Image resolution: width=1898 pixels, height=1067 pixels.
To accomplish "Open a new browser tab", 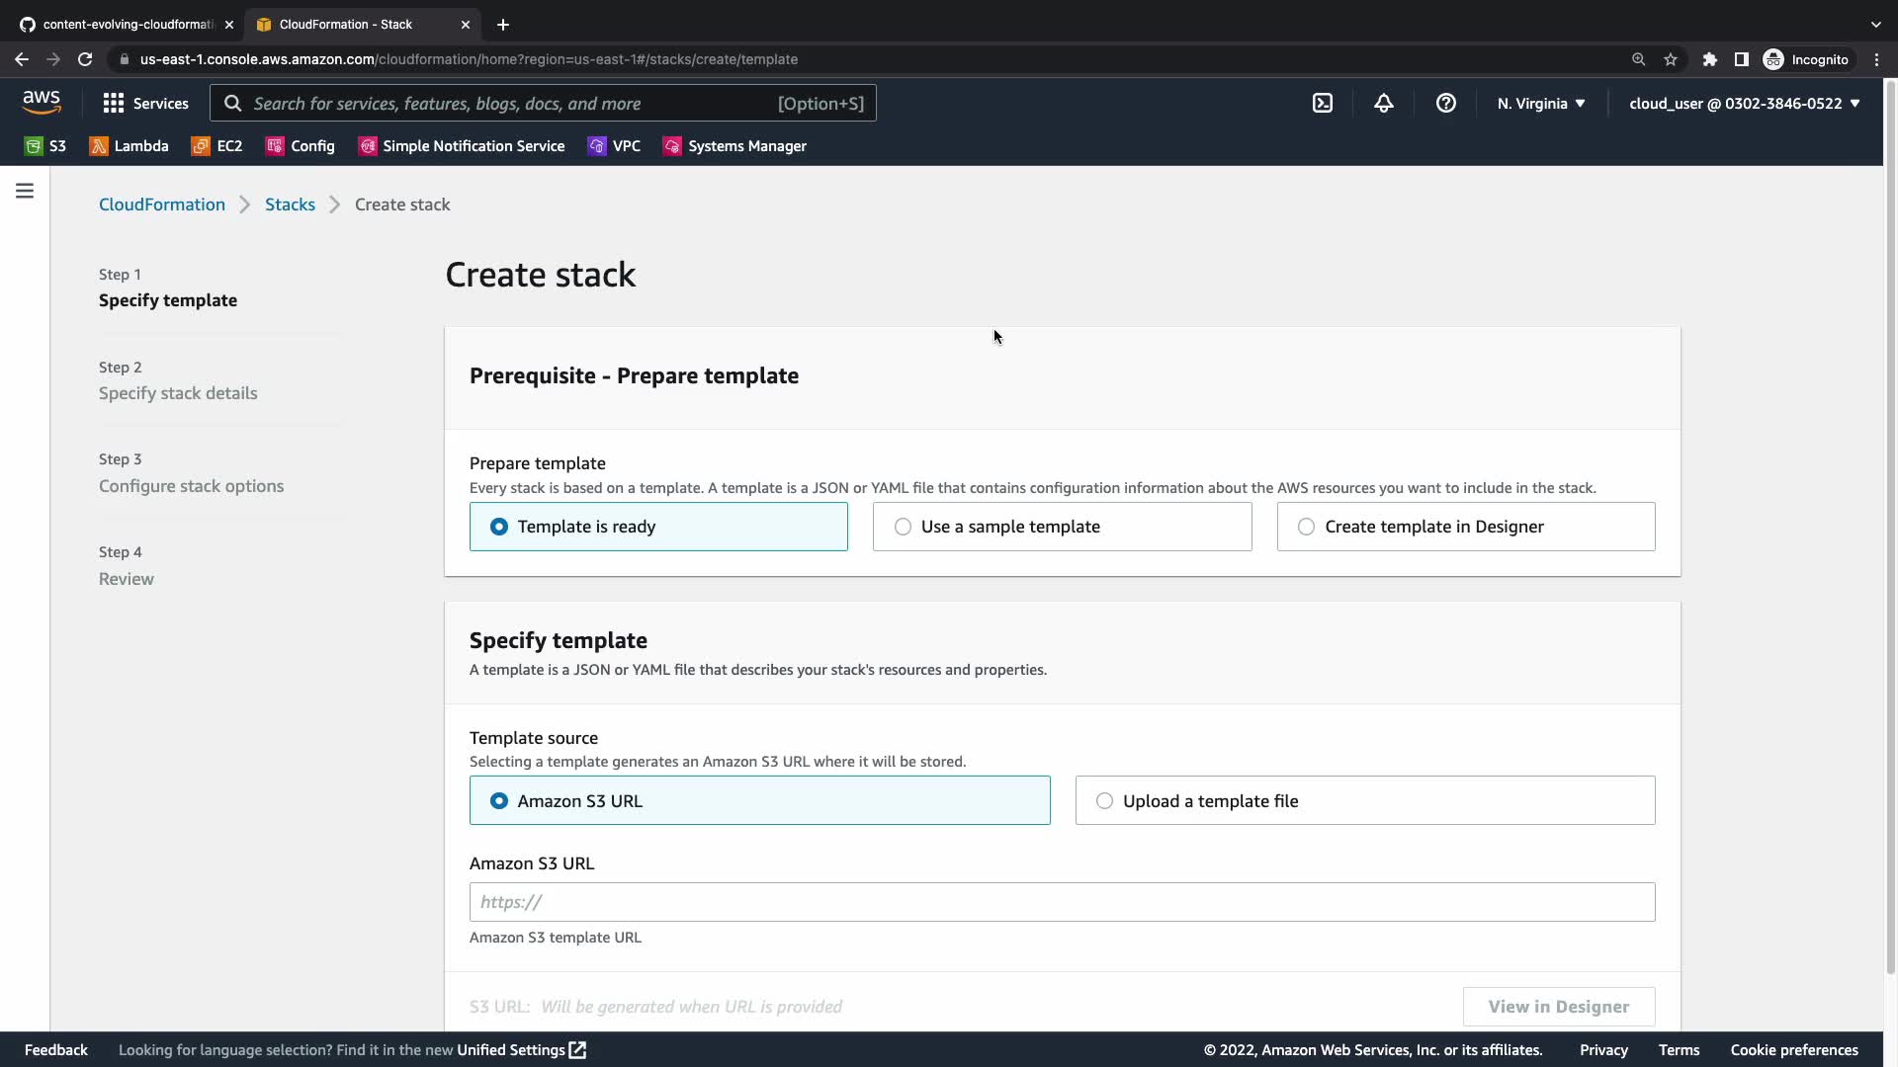I will click(x=502, y=24).
